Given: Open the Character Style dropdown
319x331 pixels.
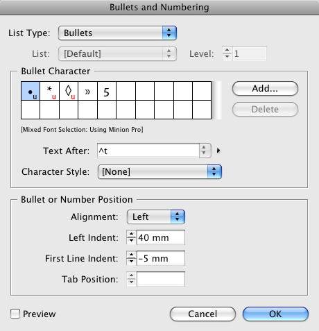Looking at the screenshot, I should coord(159,171).
